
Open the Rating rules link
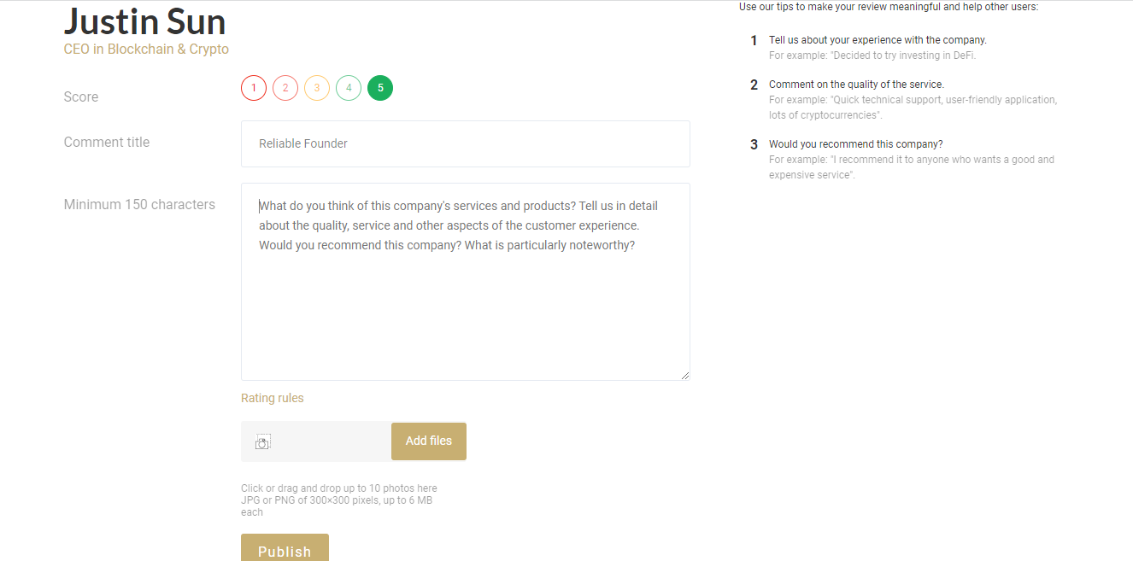tap(272, 398)
